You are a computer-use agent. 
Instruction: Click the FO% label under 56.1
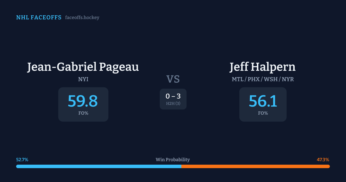point(263,113)
